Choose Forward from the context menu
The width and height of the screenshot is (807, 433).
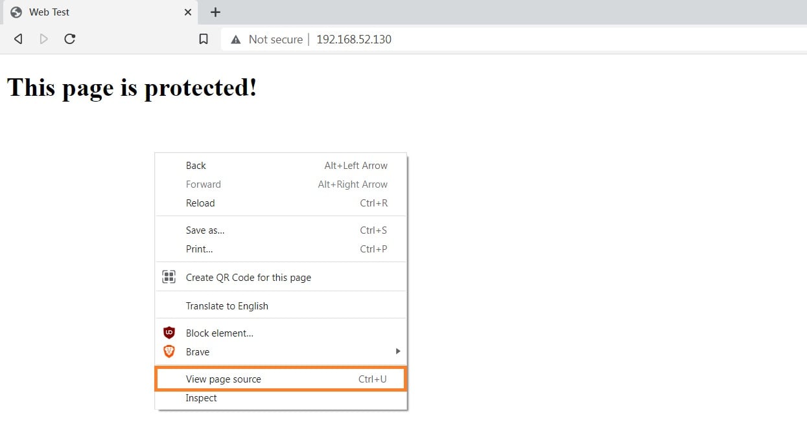tap(281, 184)
